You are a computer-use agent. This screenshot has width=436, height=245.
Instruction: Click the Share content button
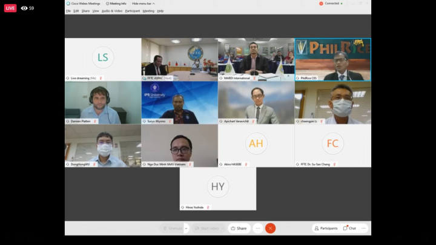coord(239,228)
